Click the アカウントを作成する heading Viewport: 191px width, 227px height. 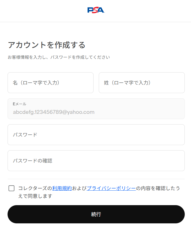pyautogui.click(x=47, y=45)
